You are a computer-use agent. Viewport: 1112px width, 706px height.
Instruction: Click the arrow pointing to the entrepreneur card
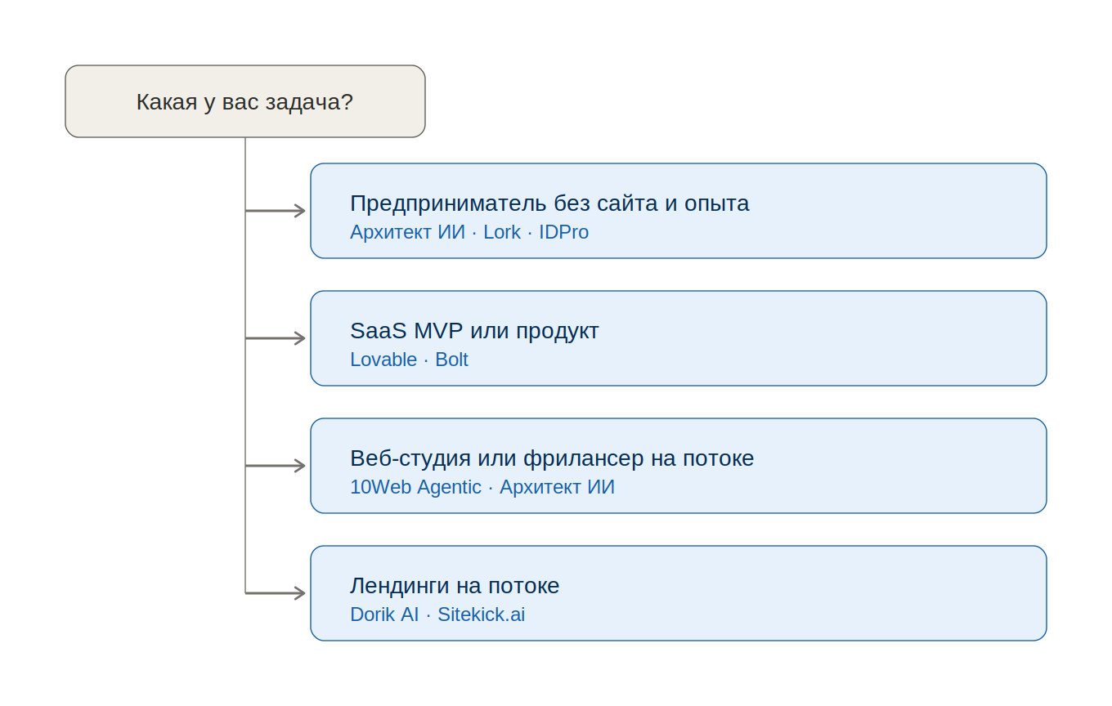(276, 211)
